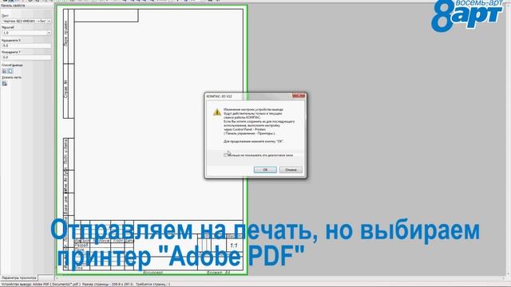This screenshot has height=287, width=511.
Task: Select second output method icon under Способ вывода
Action: coord(10,71)
